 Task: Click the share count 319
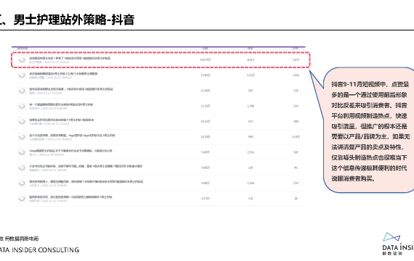click(x=296, y=106)
